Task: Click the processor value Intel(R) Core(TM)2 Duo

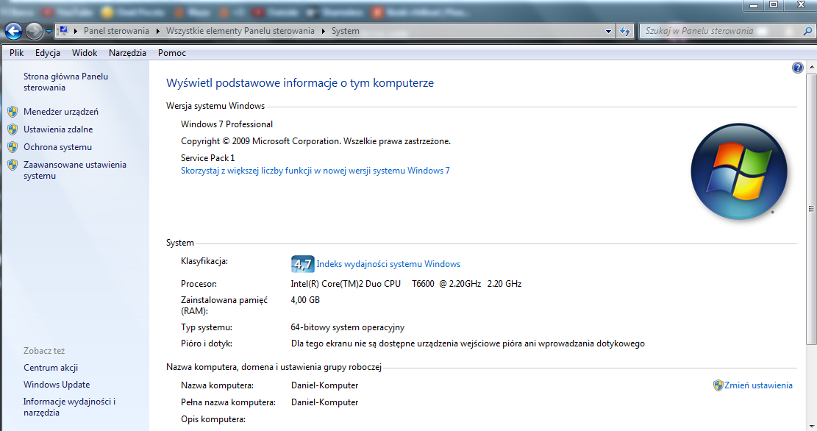Action: (x=406, y=283)
